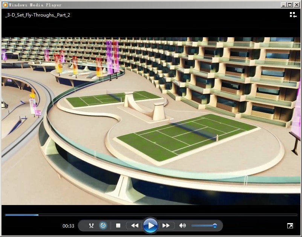Click the seek bar progress track
302x237 pixels.
pos(151,215)
